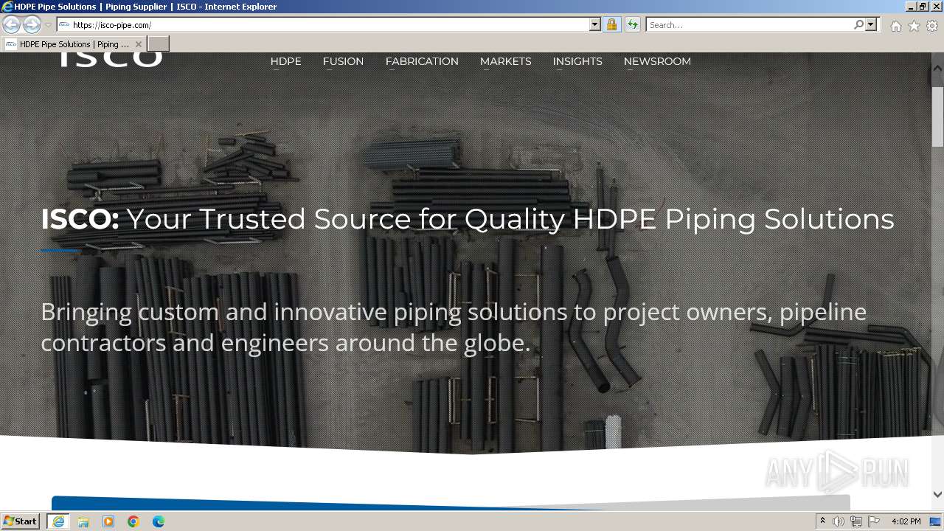Close the HDPE Pipe Solutions tab

[139, 44]
